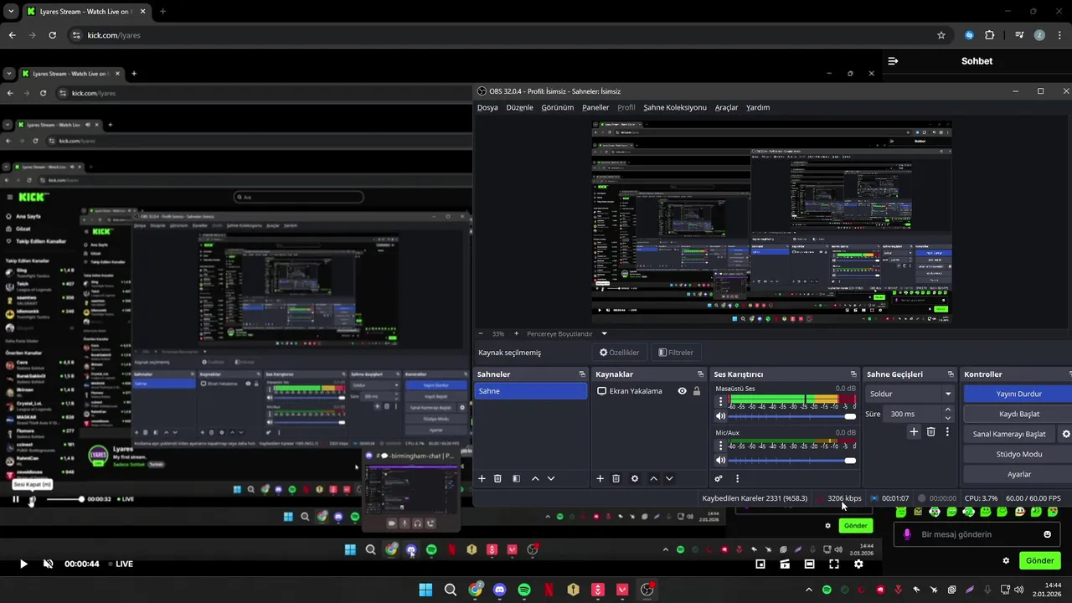
Task: Unmute the Kick player speaker icon
Action: point(48,564)
